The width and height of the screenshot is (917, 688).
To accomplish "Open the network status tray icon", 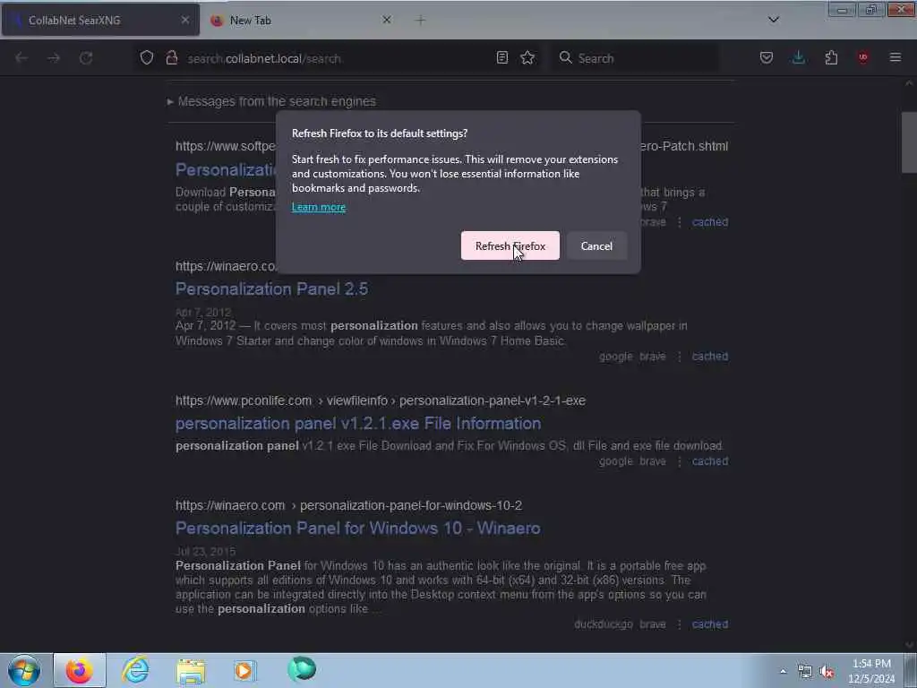I will 805,672.
